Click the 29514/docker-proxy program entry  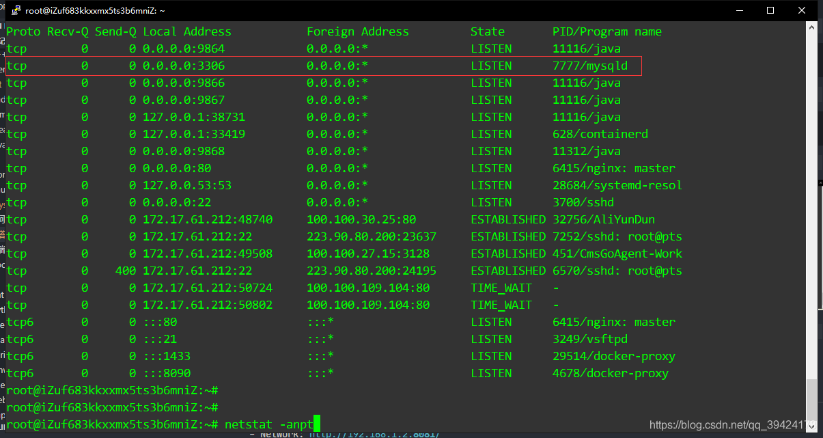614,356
